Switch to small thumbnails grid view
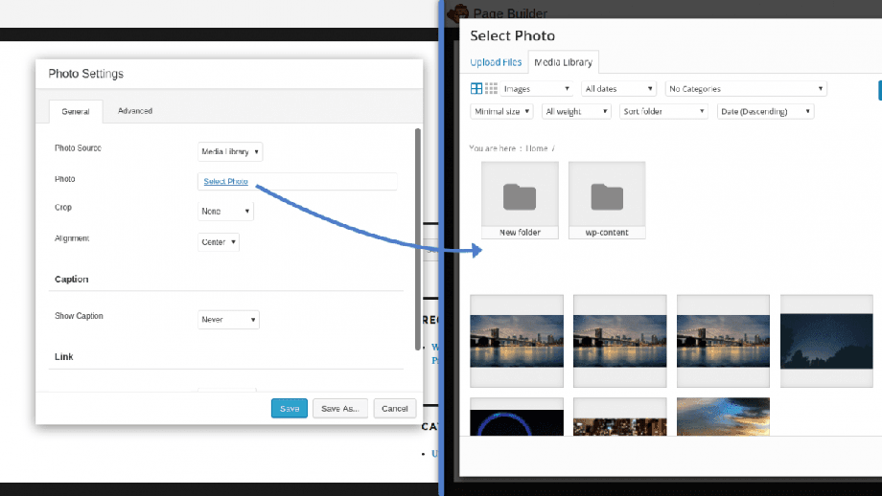The width and height of the screenshot is (882, 496). [491, 88]
